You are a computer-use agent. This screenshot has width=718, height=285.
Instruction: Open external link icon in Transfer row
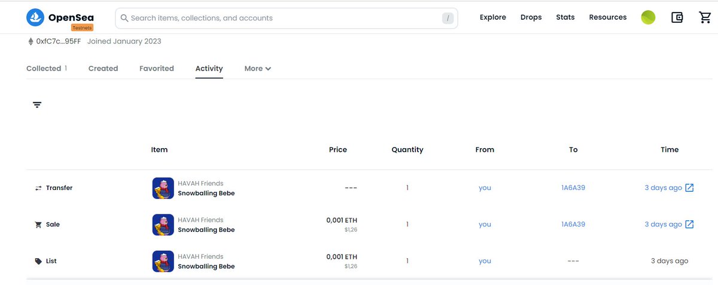click(689, 188)
